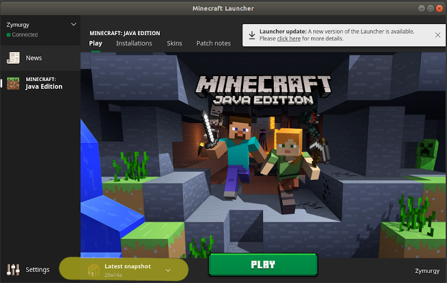
Task: Maximize the Minecraft Launcher window
Action: pyautogui.click(x=430, y=8)
